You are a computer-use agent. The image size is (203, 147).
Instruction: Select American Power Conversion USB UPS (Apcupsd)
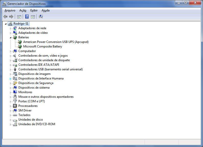click(56, 42)
